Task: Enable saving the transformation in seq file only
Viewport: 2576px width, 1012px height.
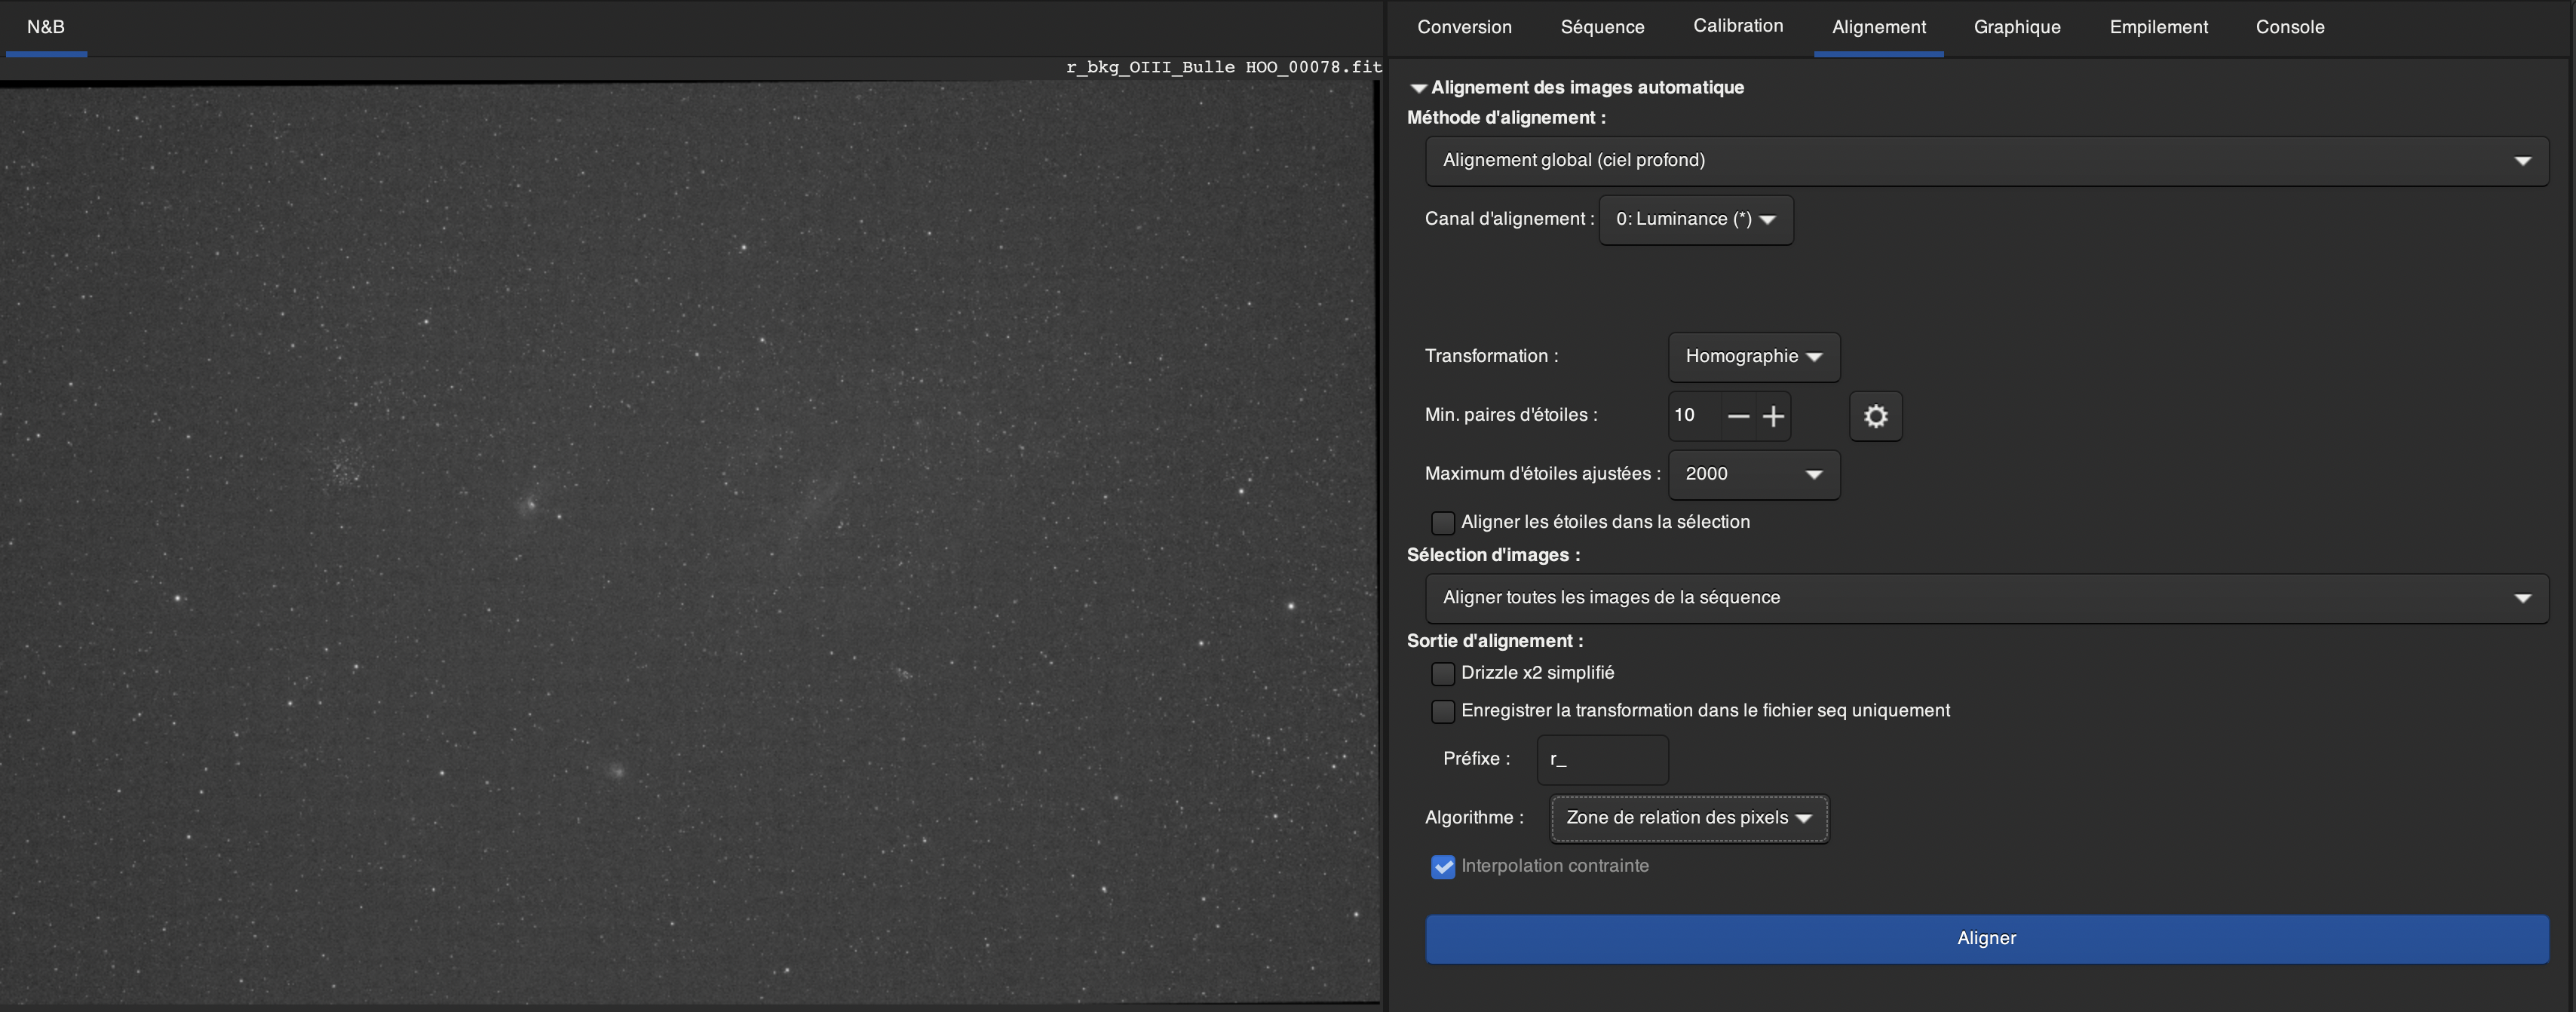Action: pyautogui.click(x=1442, y=711)
